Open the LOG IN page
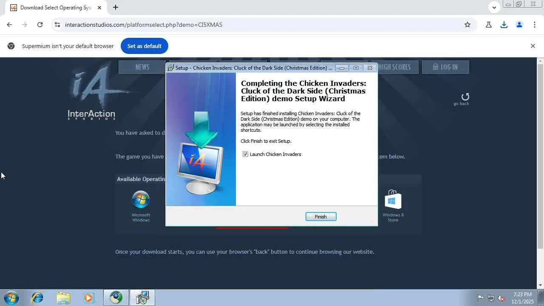 point(445,67)
